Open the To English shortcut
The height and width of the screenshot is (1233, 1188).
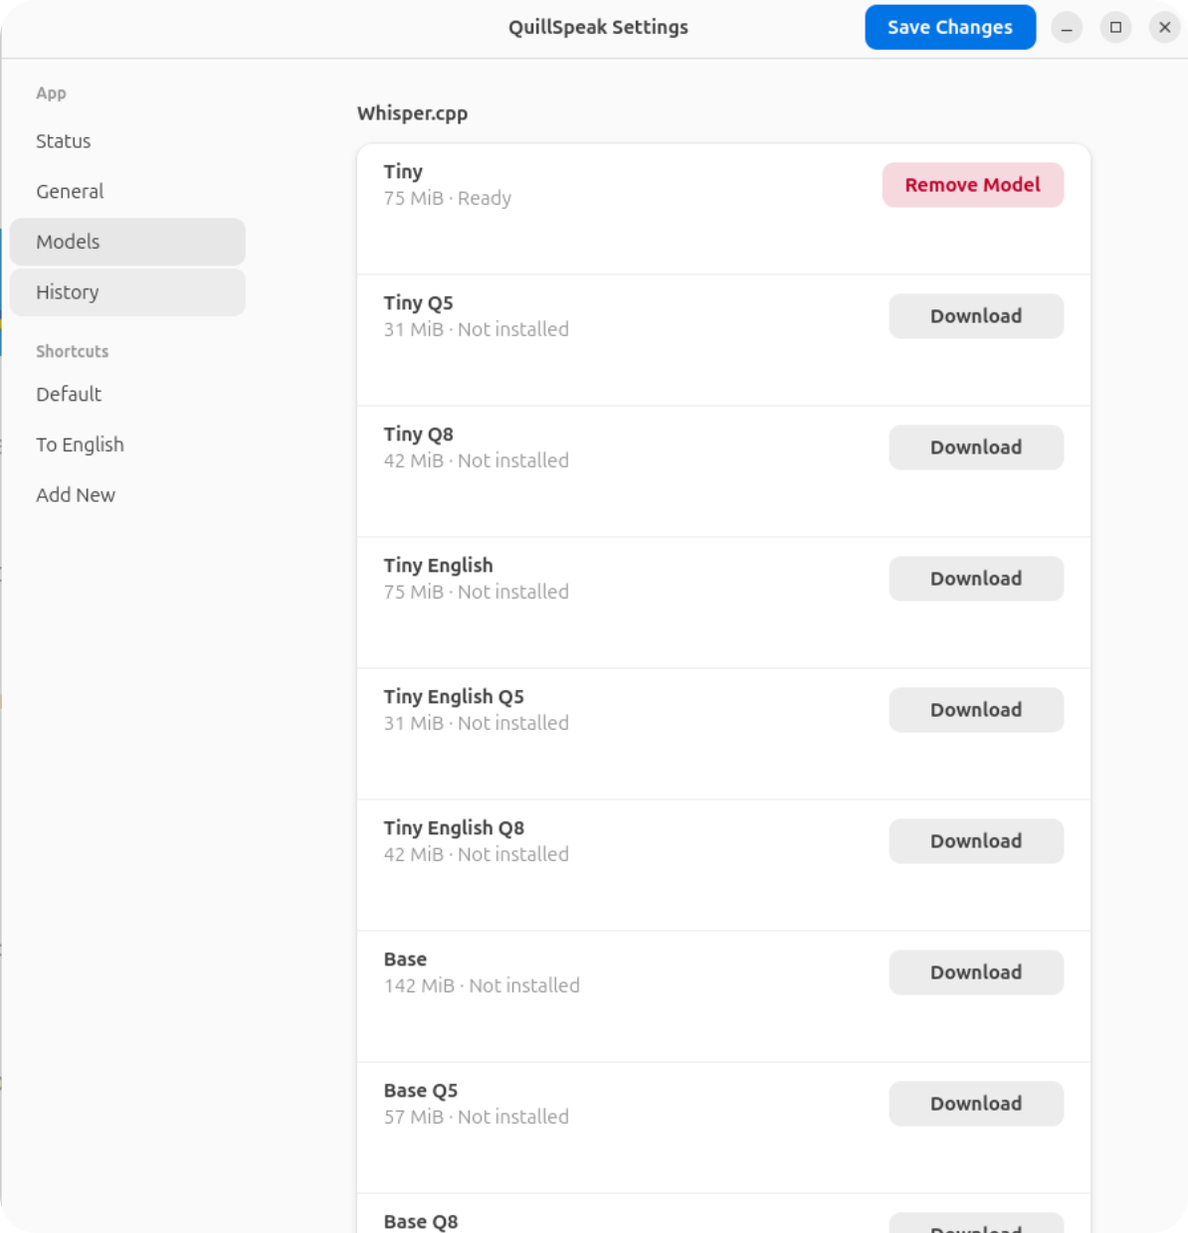click(x=127, y=444)
